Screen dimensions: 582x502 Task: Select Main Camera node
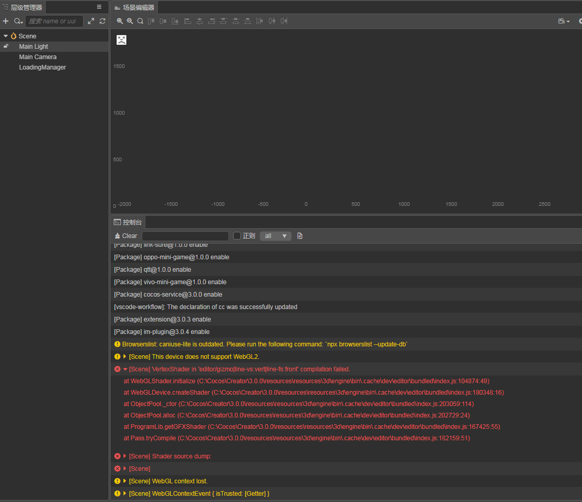[x=38, y=57]
